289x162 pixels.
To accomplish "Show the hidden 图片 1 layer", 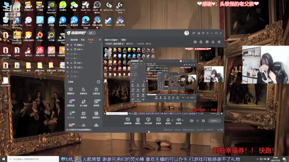I will click(x=68, y=54).
